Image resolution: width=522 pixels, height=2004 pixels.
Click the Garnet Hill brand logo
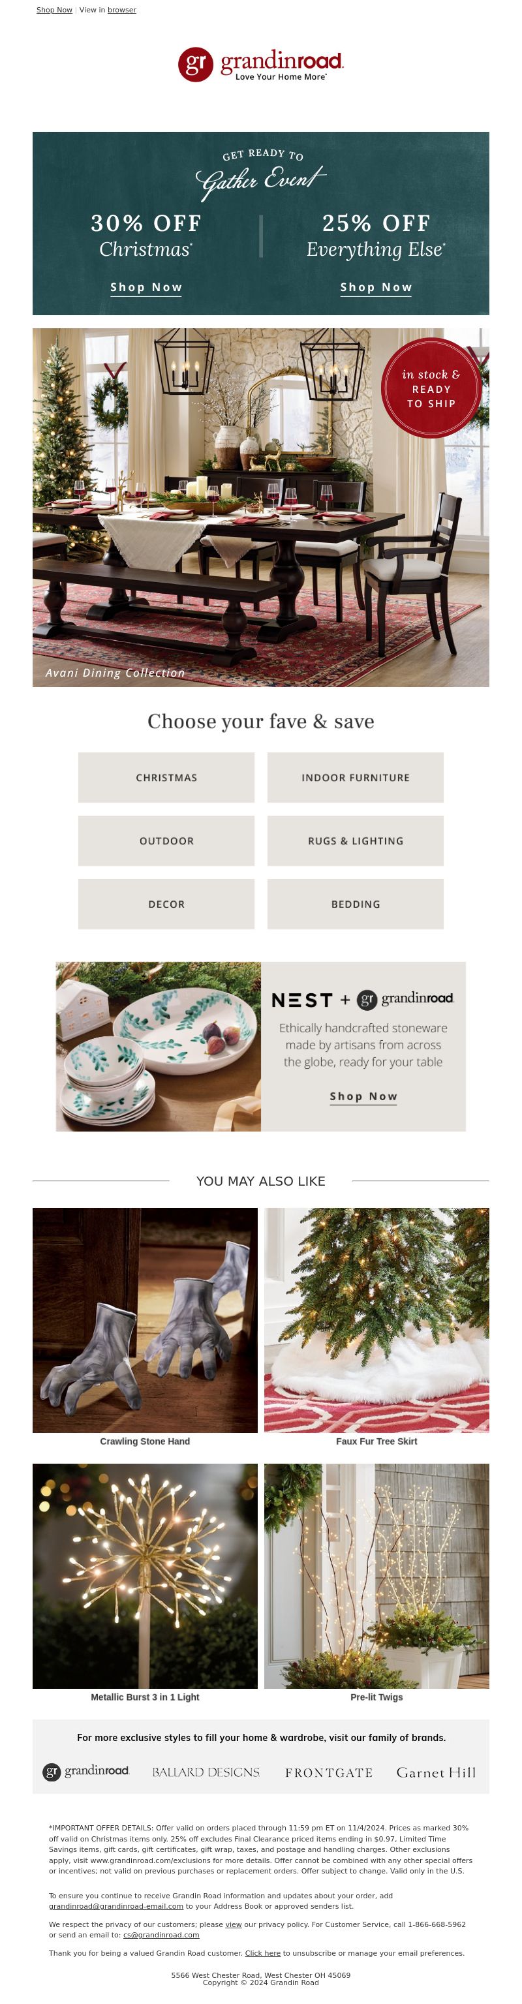pyautogui.click(x=437, y=1773)
